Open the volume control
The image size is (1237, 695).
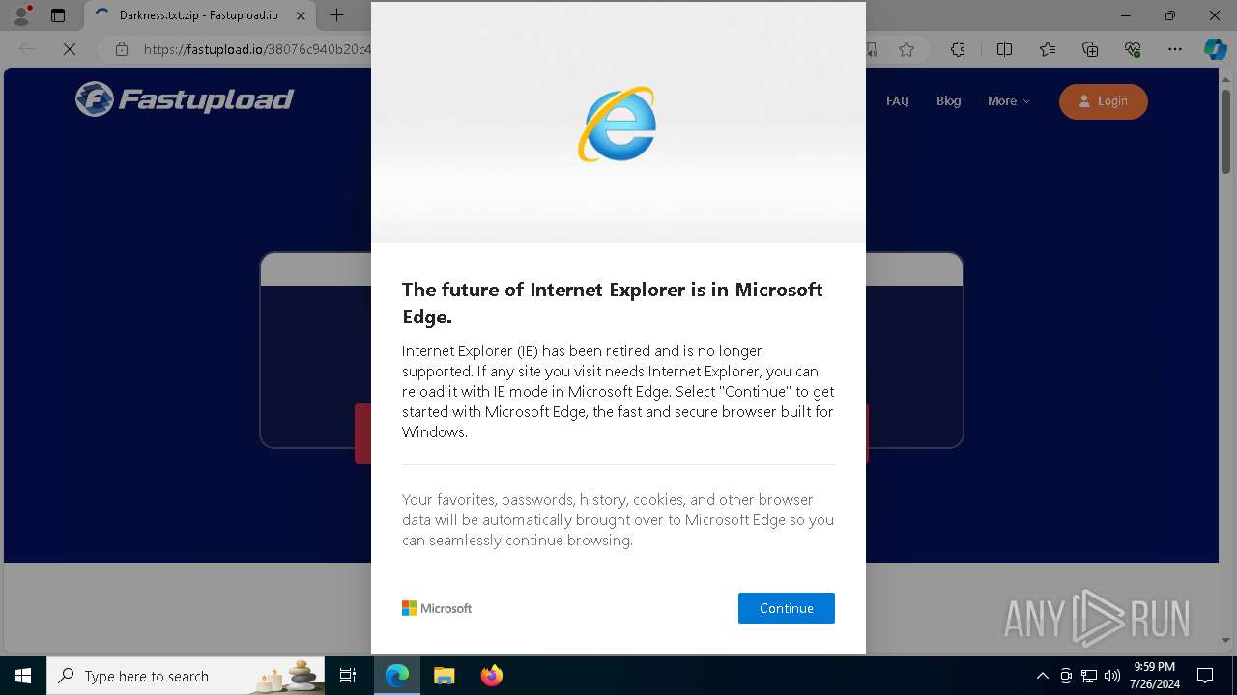[x=1112, y=676]
